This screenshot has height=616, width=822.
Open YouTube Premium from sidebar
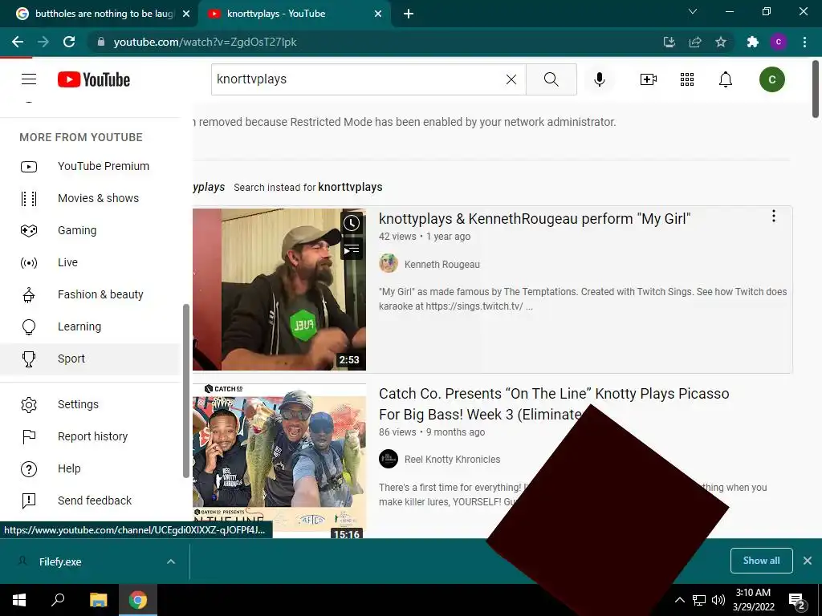89,166
